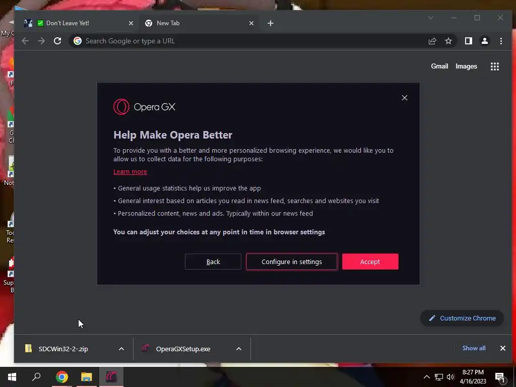Switch to the Don't Leave Yet! tab
Image resolution: width=516 pixels, height=387 pixels.
pos(79,23)
